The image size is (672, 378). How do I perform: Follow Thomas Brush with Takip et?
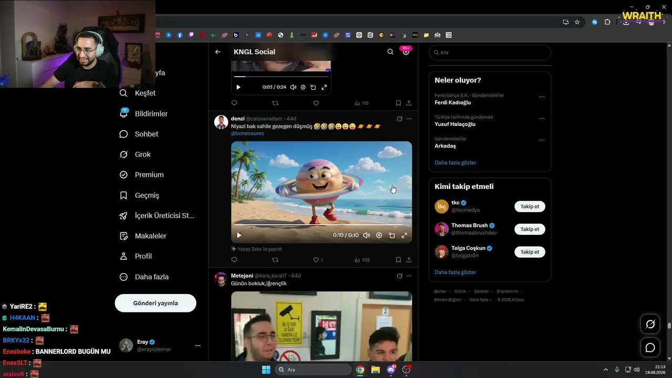(x=530, y=229)
